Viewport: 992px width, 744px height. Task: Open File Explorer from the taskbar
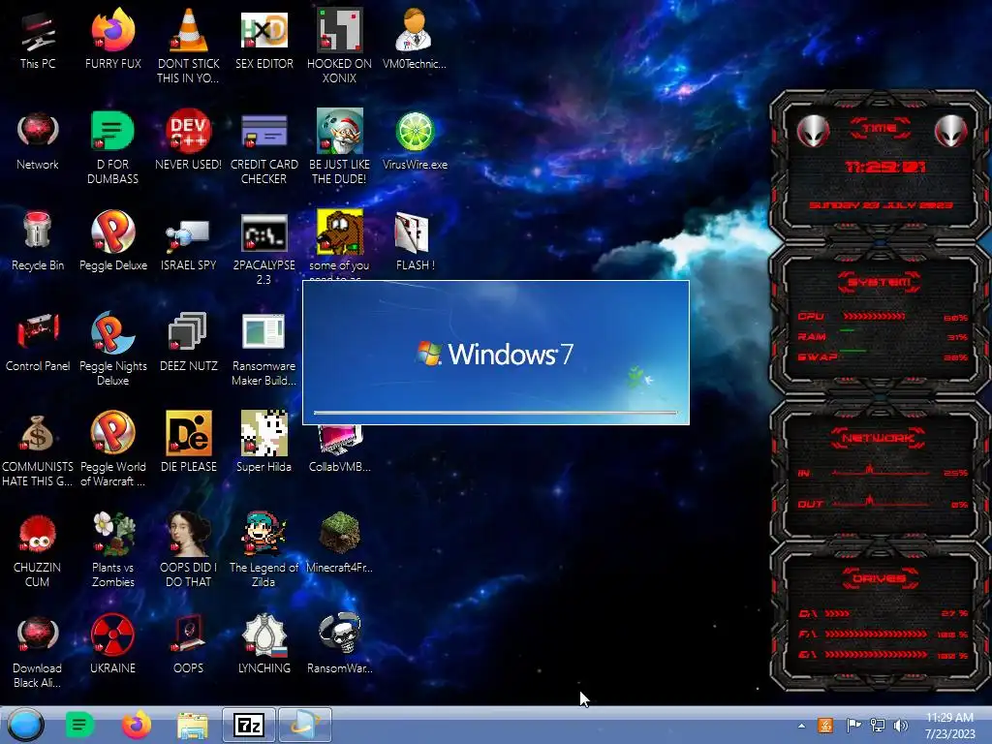(193, 727)
